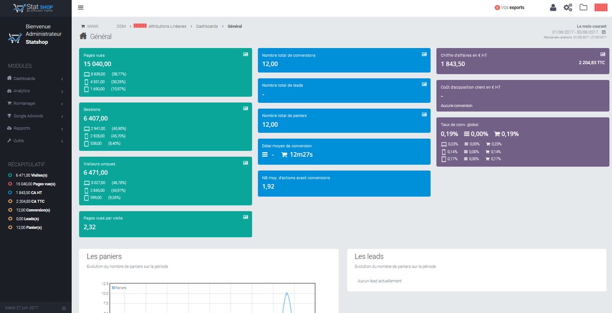Click image icon on Nombre total de conversions
Screen dimensions: 612x313
coord(424,54)
